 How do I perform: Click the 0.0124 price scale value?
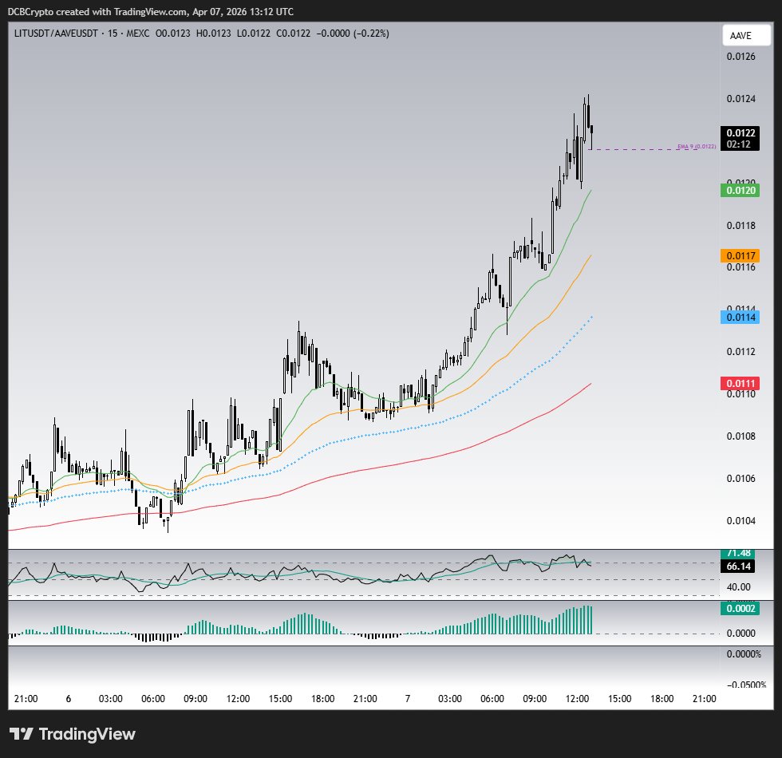(741, 99)
